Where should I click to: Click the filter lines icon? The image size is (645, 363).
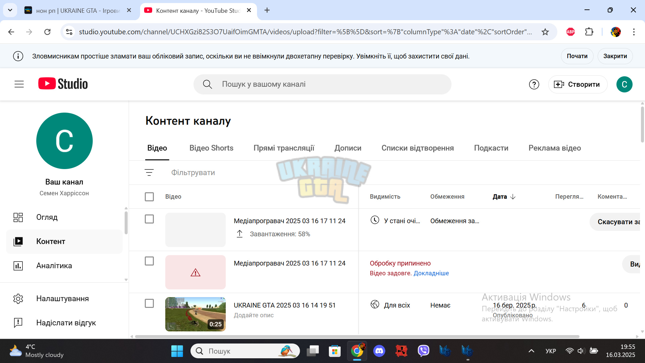pyautogui.click(x=149, y=172)
